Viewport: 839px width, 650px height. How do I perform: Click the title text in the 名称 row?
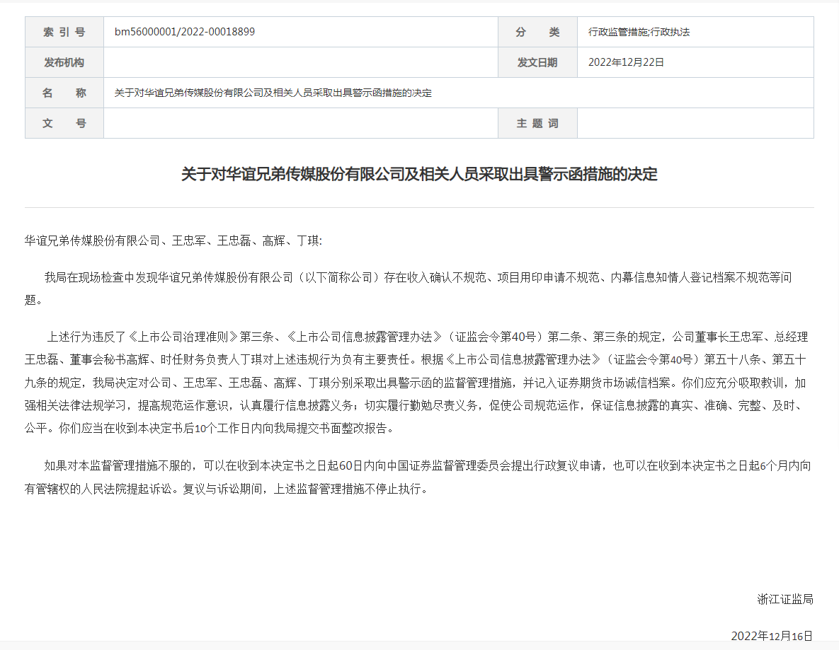point(273,93)
